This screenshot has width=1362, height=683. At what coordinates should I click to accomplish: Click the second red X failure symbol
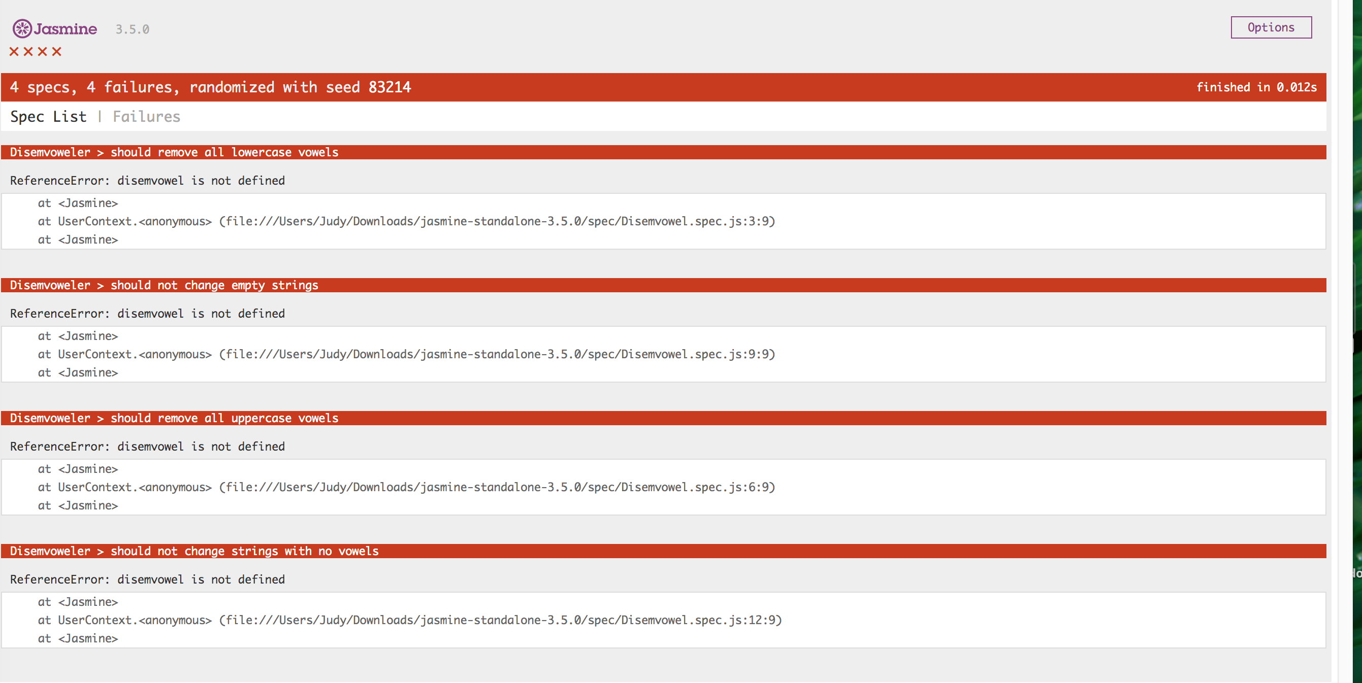click(x=28, y=51)
